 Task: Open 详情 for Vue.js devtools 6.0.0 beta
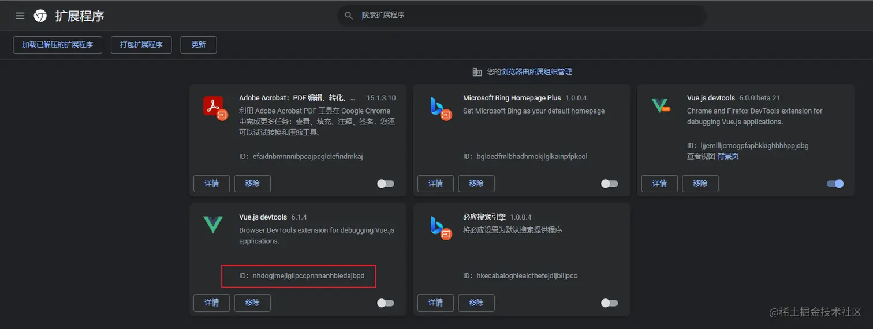point(660,184)
